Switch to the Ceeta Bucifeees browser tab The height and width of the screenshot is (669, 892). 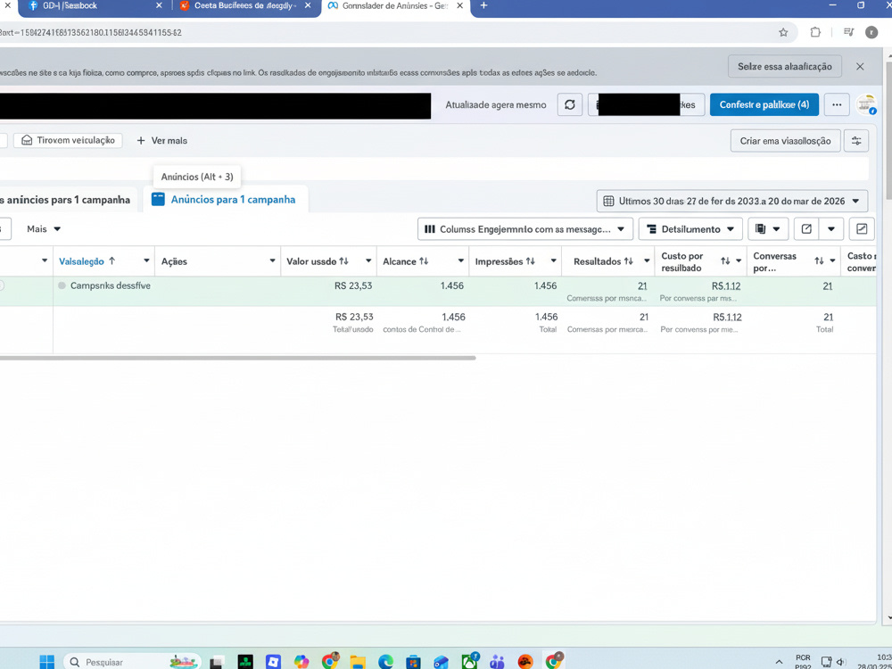click(245, 5)
